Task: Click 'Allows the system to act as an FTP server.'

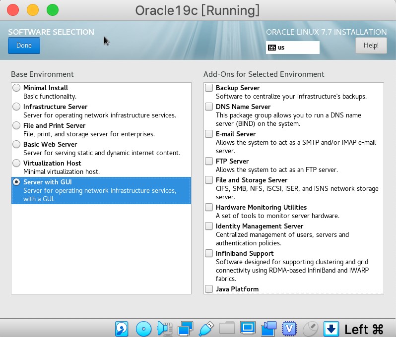Action: 277,170
